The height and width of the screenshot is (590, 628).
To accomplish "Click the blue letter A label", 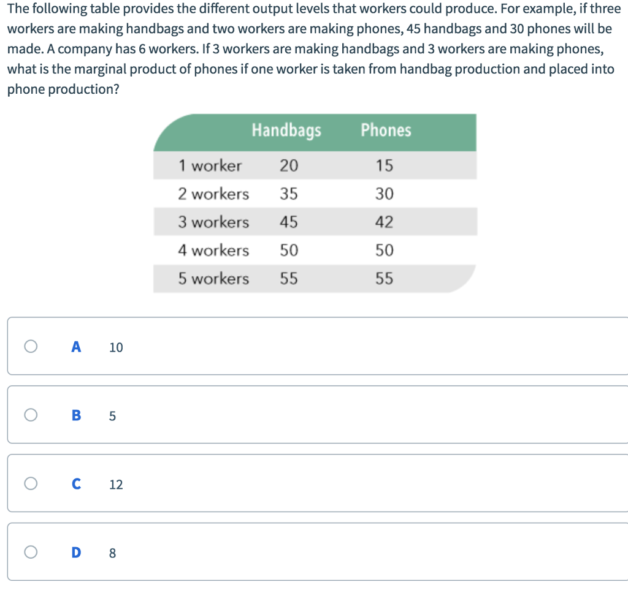I will tap(75, 347).
